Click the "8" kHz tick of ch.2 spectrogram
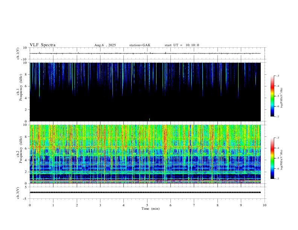Viewport: 298px width, 230px height. (x=26, y=137)
